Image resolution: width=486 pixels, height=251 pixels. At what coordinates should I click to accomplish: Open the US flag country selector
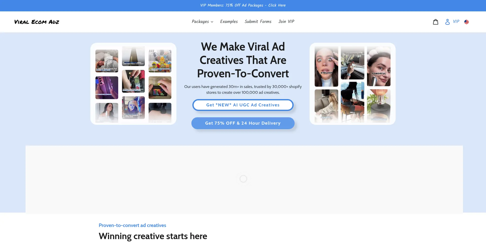coord(466,22)
